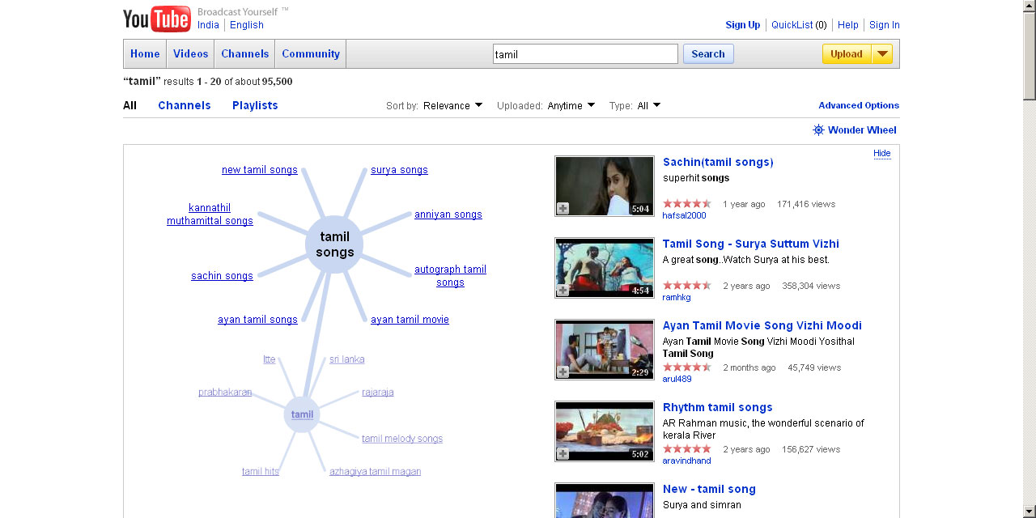Visit uploader ramhkg's channel
Screen dimensions: 1036x518
coord(677,297)
